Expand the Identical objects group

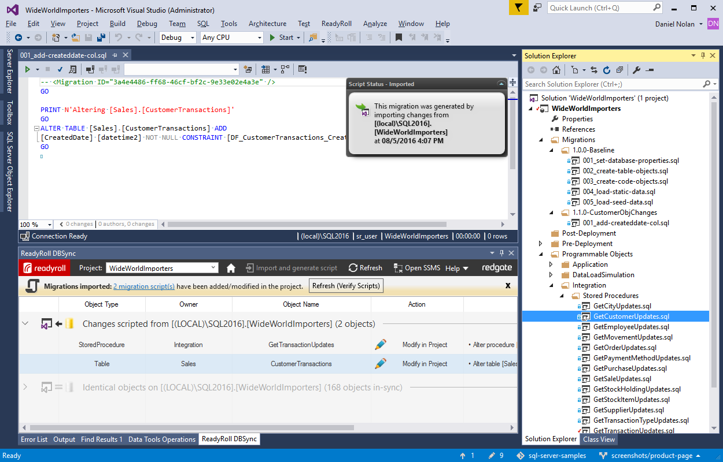point(25,388)
